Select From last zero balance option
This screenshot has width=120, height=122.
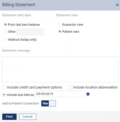tap(5, 25)
